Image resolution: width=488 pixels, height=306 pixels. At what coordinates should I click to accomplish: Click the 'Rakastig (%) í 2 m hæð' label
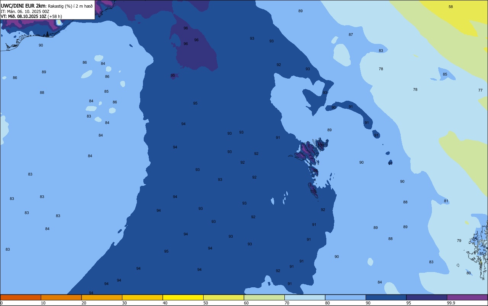[70, 6]
